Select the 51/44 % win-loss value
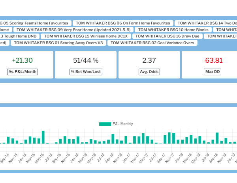The height and width of the screenshot is (183, 237). pos(86,60)
